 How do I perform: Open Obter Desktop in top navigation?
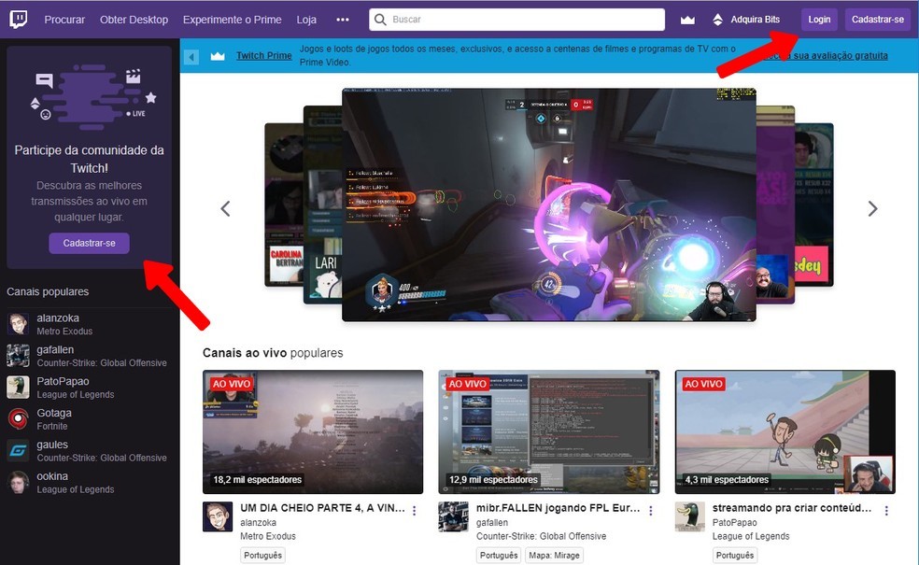(x=134, y=20)
